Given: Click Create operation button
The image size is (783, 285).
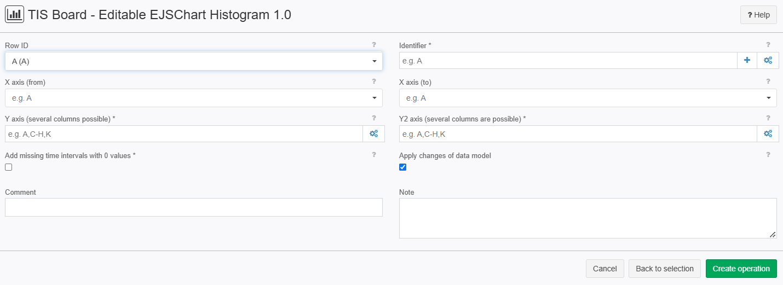Looking at the screenshot, I should tap(741, 269).
